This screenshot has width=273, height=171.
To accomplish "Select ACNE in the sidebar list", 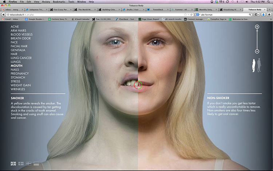I will tap(15, 27).
